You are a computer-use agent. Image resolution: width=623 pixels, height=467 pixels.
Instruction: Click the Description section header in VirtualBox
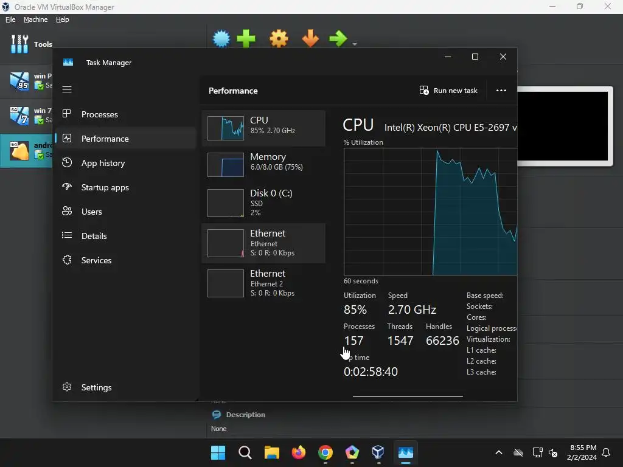(x=245, y=415)
